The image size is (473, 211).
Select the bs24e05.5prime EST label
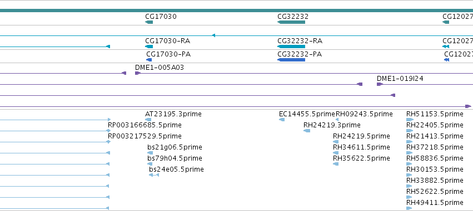pos(176,169)
